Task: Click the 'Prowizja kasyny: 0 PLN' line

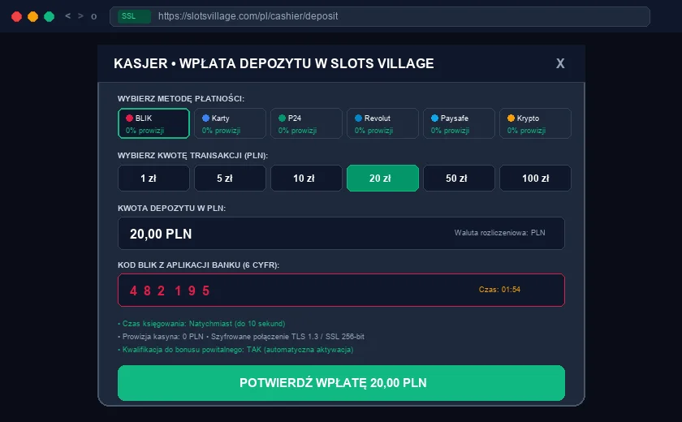Action: point(241,337)
